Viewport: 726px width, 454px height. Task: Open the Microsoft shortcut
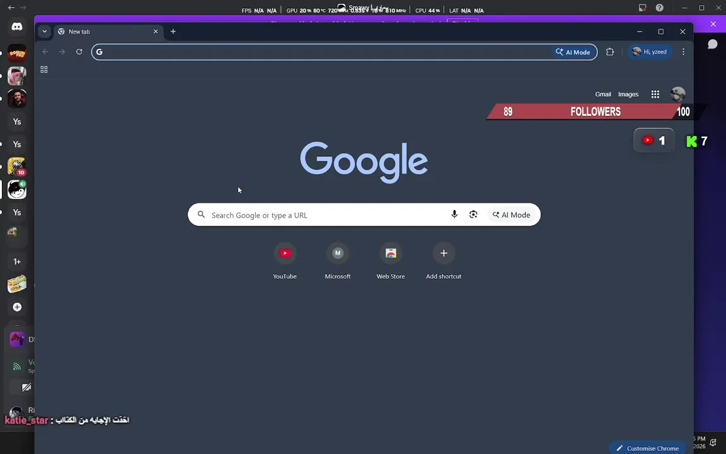pyautogui.click(x=338, y=261)
